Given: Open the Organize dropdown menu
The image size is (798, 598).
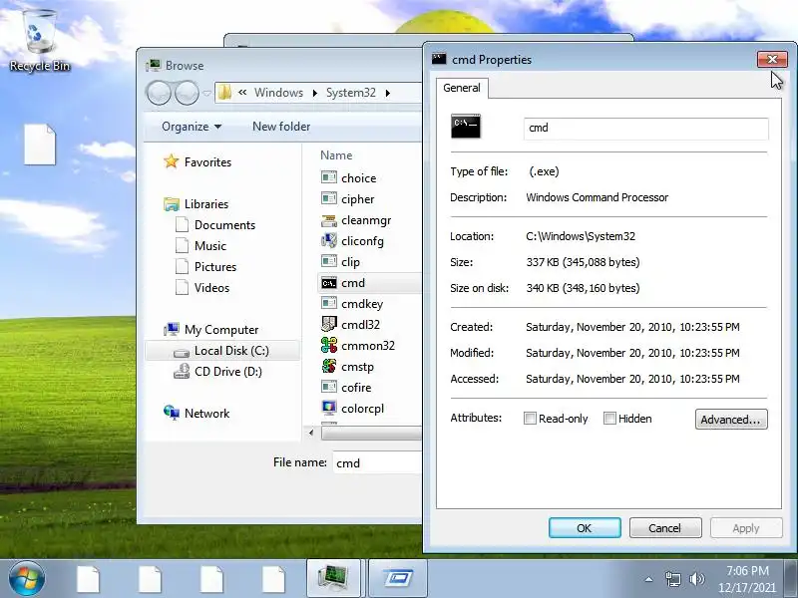Looking at the screenshot, I should [192, 127].
